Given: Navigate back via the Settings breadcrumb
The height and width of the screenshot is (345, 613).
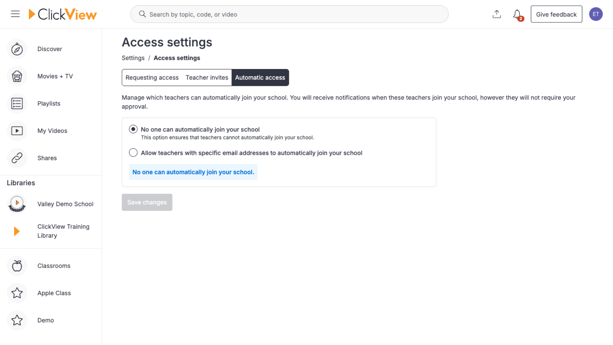Looking at the screenshot, I should click(133, 58).
